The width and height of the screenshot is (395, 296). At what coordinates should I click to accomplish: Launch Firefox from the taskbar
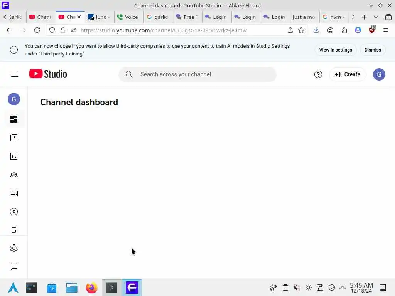click(x=91, y=288)
